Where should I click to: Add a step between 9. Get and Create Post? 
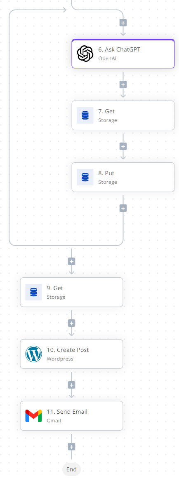(x=72, y=323)
